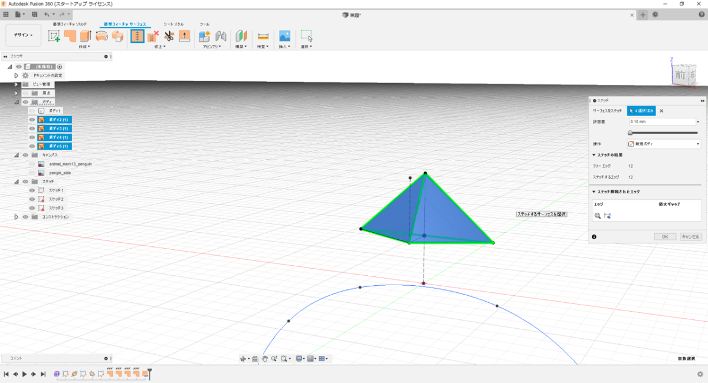
Task: Select the Unstitch tool icon
Action: (153, 36)
